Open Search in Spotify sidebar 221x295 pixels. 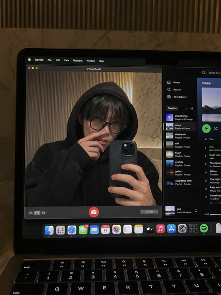tap(174, 90)
